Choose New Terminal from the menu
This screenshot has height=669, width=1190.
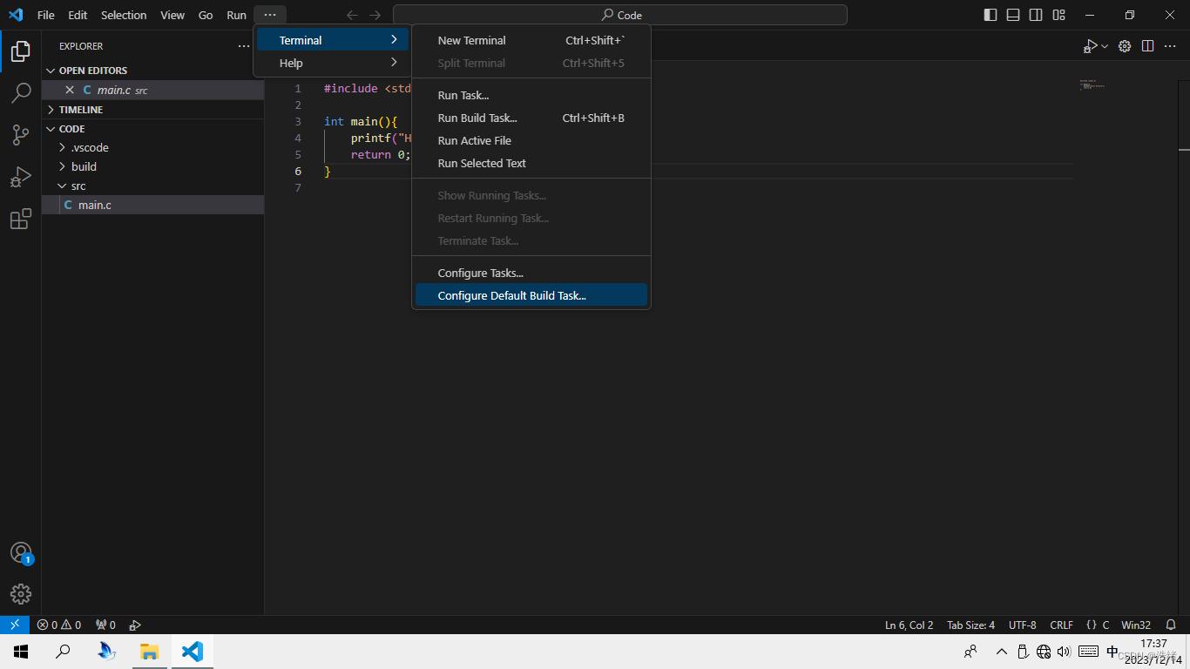pyautogui.click(x=471, y=41)
